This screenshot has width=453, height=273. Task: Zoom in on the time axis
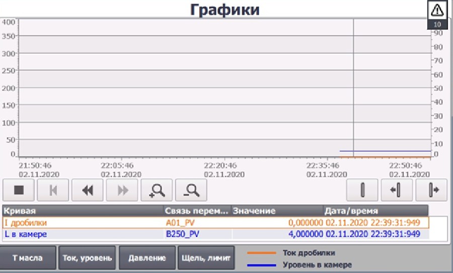(x=157, y=190)
